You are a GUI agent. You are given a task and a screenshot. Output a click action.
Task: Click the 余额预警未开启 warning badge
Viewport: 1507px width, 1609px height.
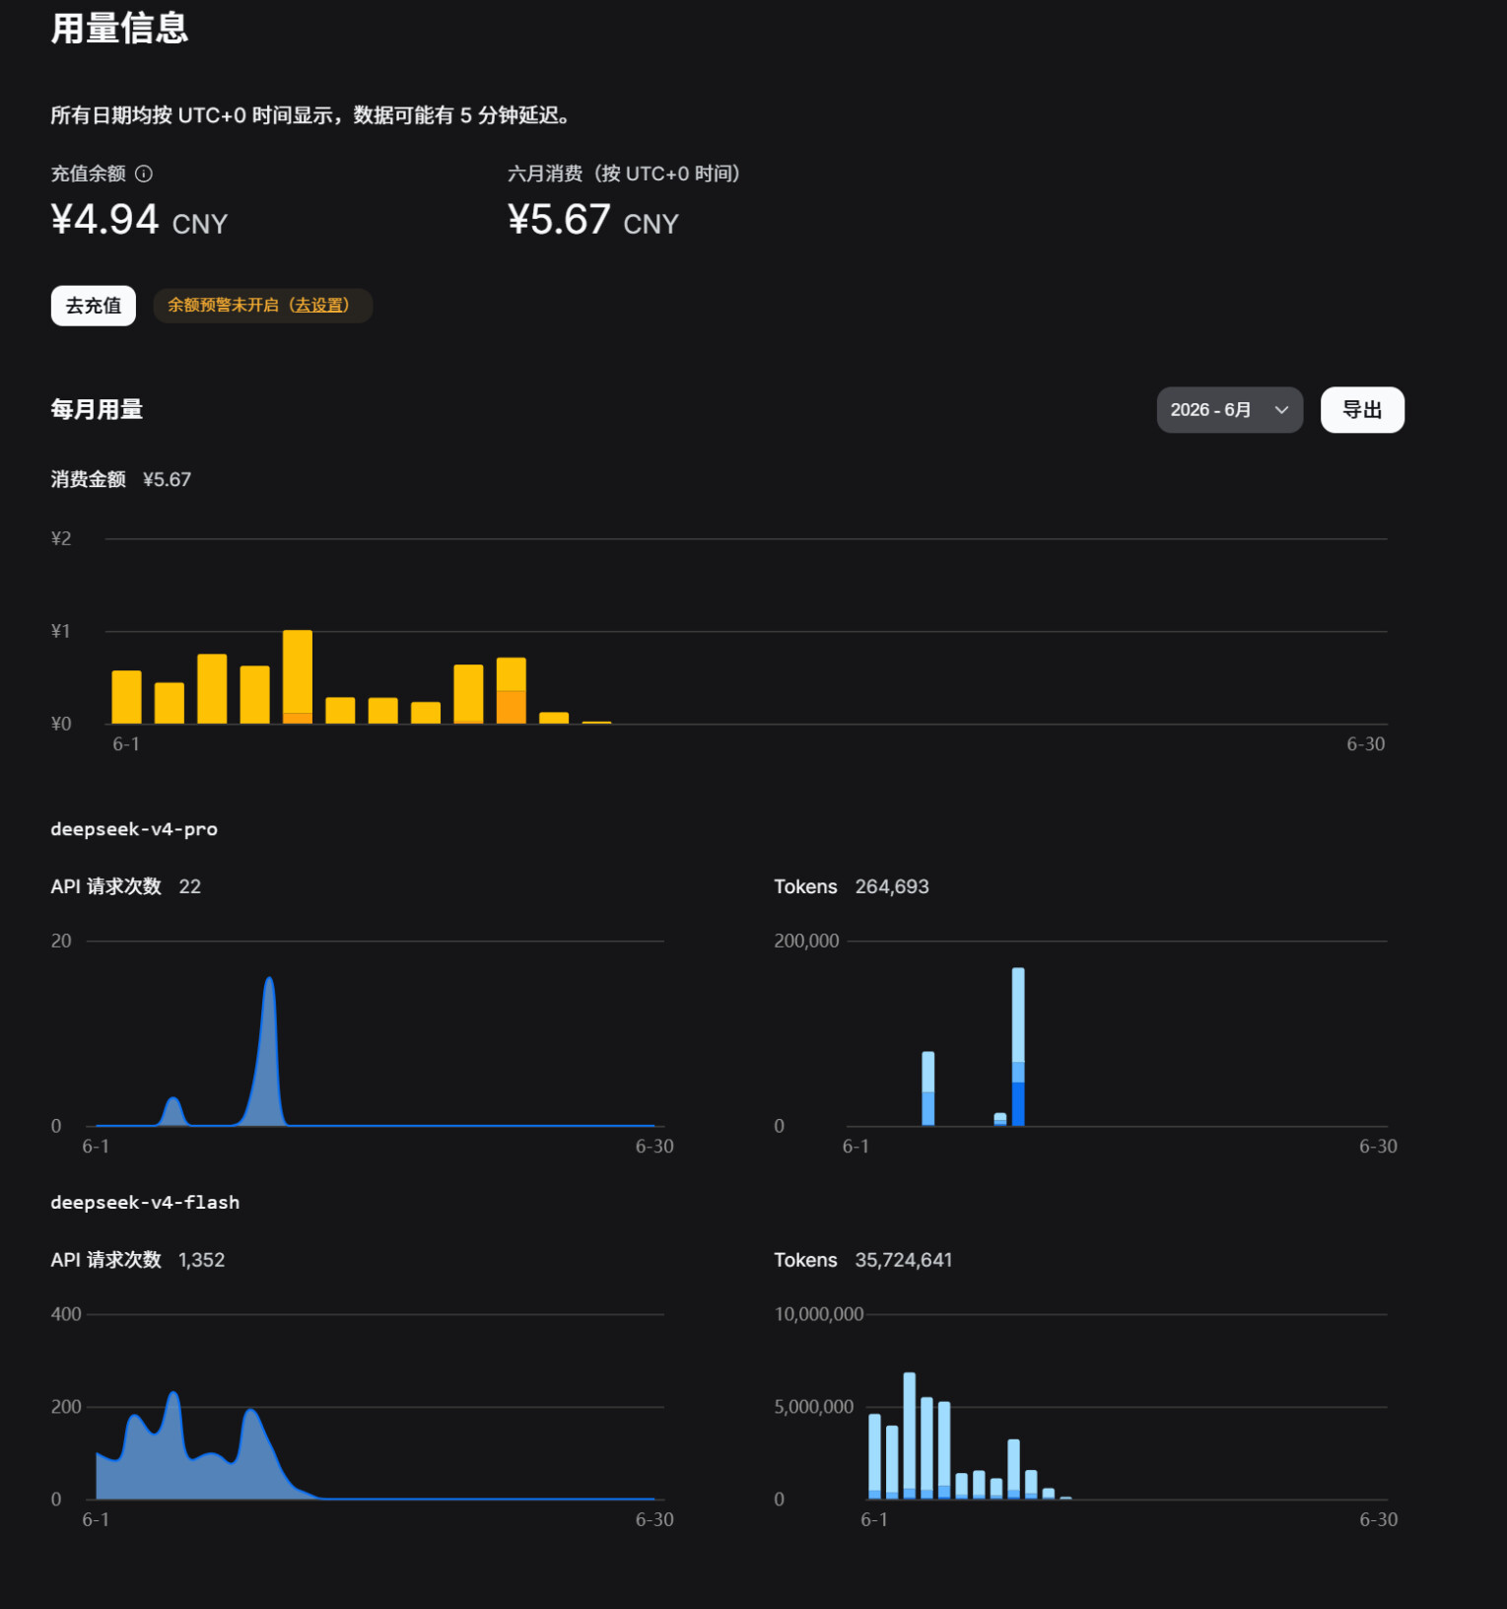click(263, 306)
